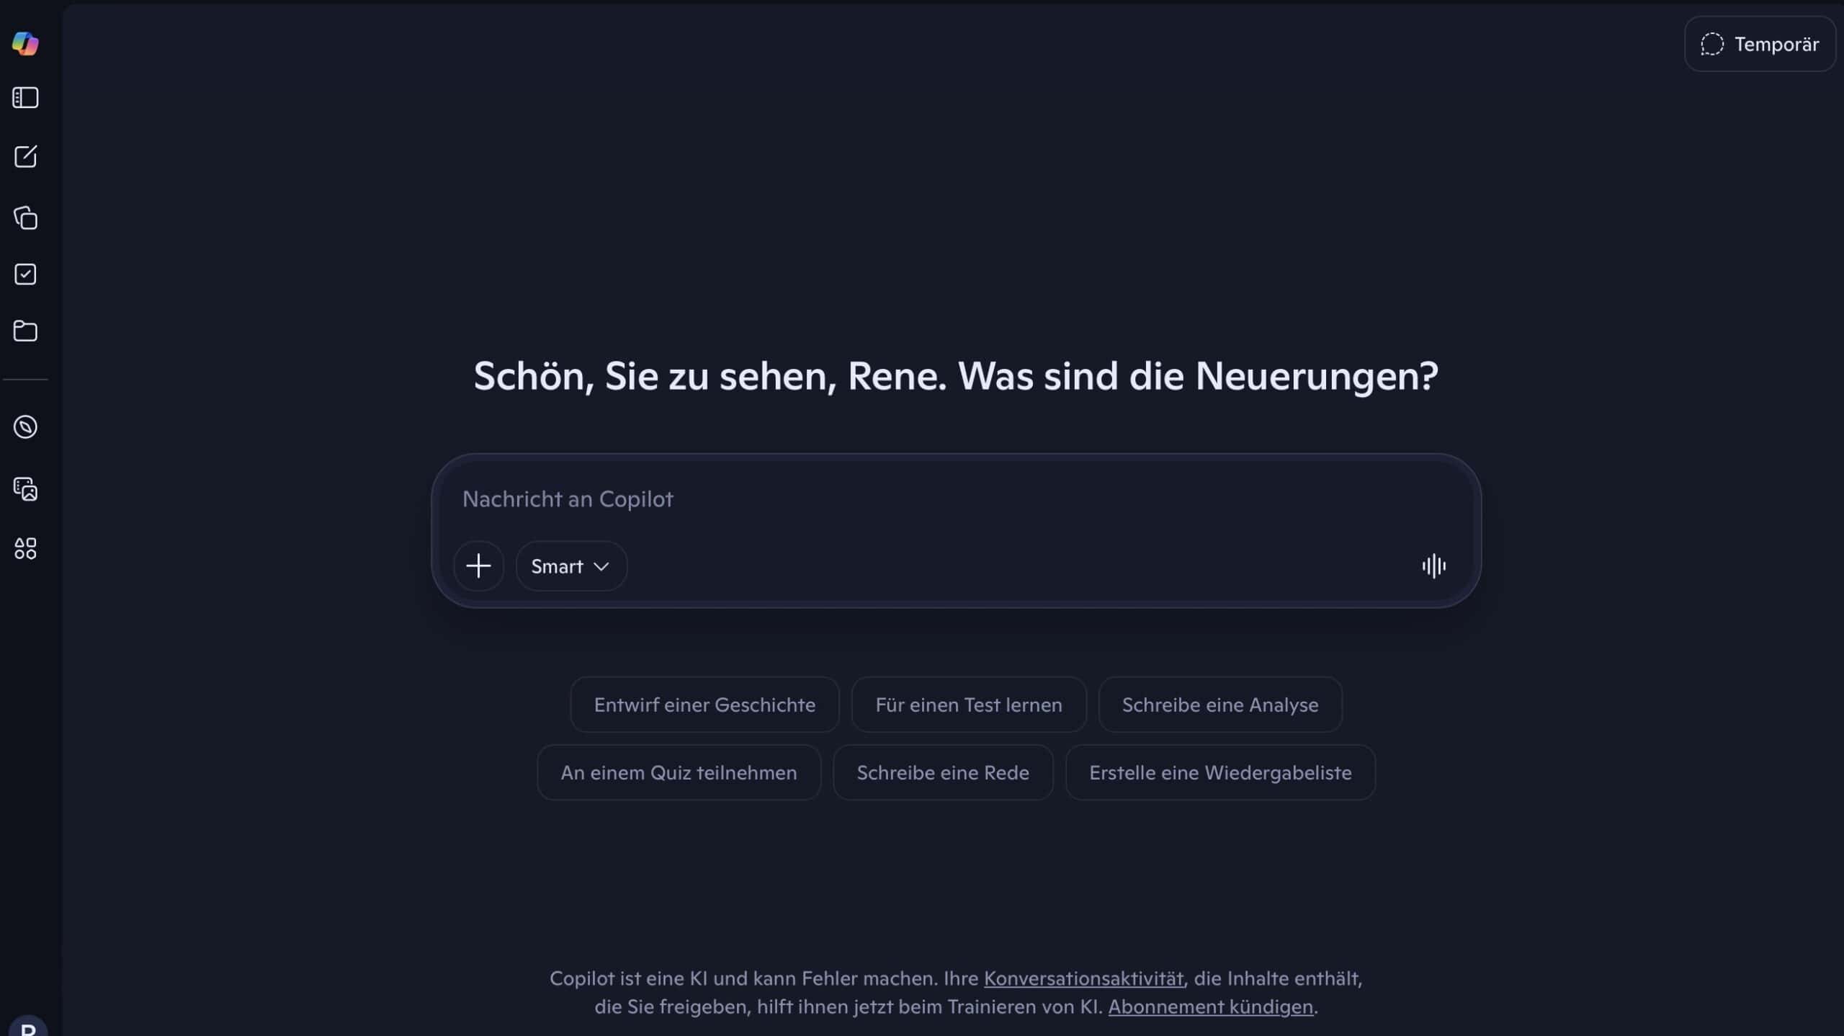This screenshot has height=1036, width=1844.
Task: Toggle the Temporär chat mode
Action: click(1760, 44)
